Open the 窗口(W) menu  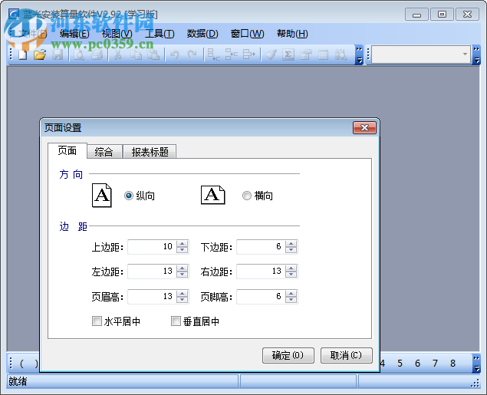[247, 34]
